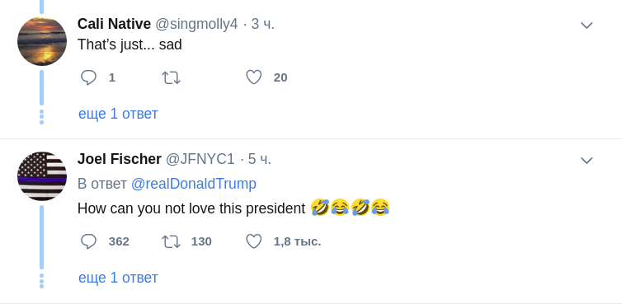
Task: Retweet Joel Fischer's tweet
Action: coord(171,241)
